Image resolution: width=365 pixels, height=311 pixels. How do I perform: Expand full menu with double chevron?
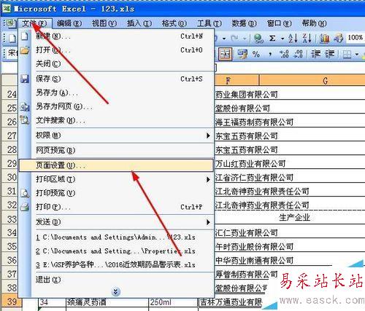[116, 291]
